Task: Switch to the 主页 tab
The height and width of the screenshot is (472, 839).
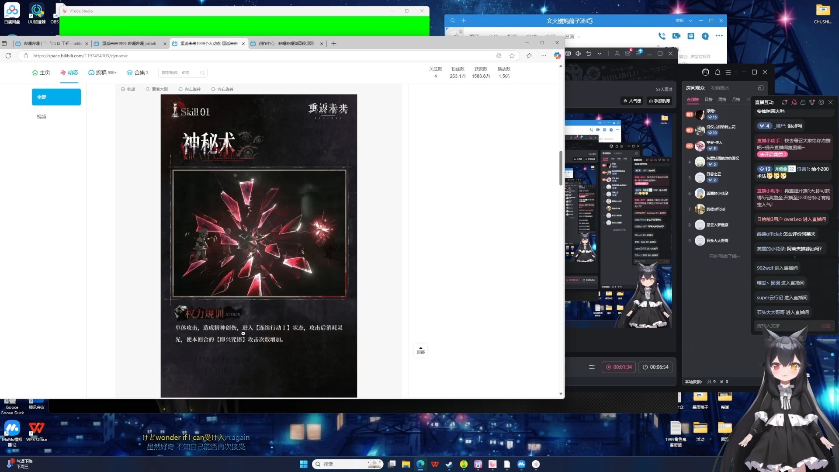Action: coord(41,73)
